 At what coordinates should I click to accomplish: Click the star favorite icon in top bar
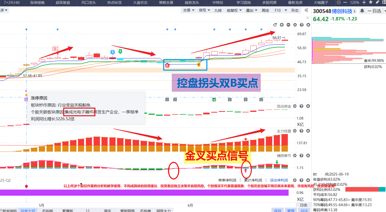pos(371,2)
